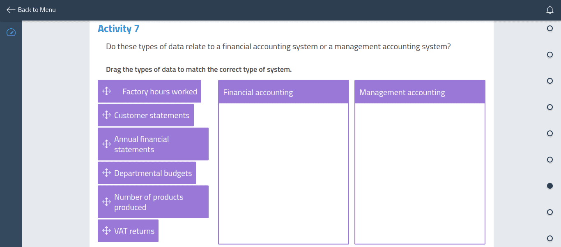561x247 pixels.
Task: Select the first page progress dot
Action: click(x=550, y=28)
